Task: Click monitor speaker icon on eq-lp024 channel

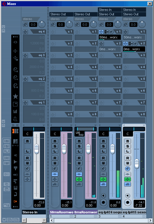Action: tap(103, 195)
